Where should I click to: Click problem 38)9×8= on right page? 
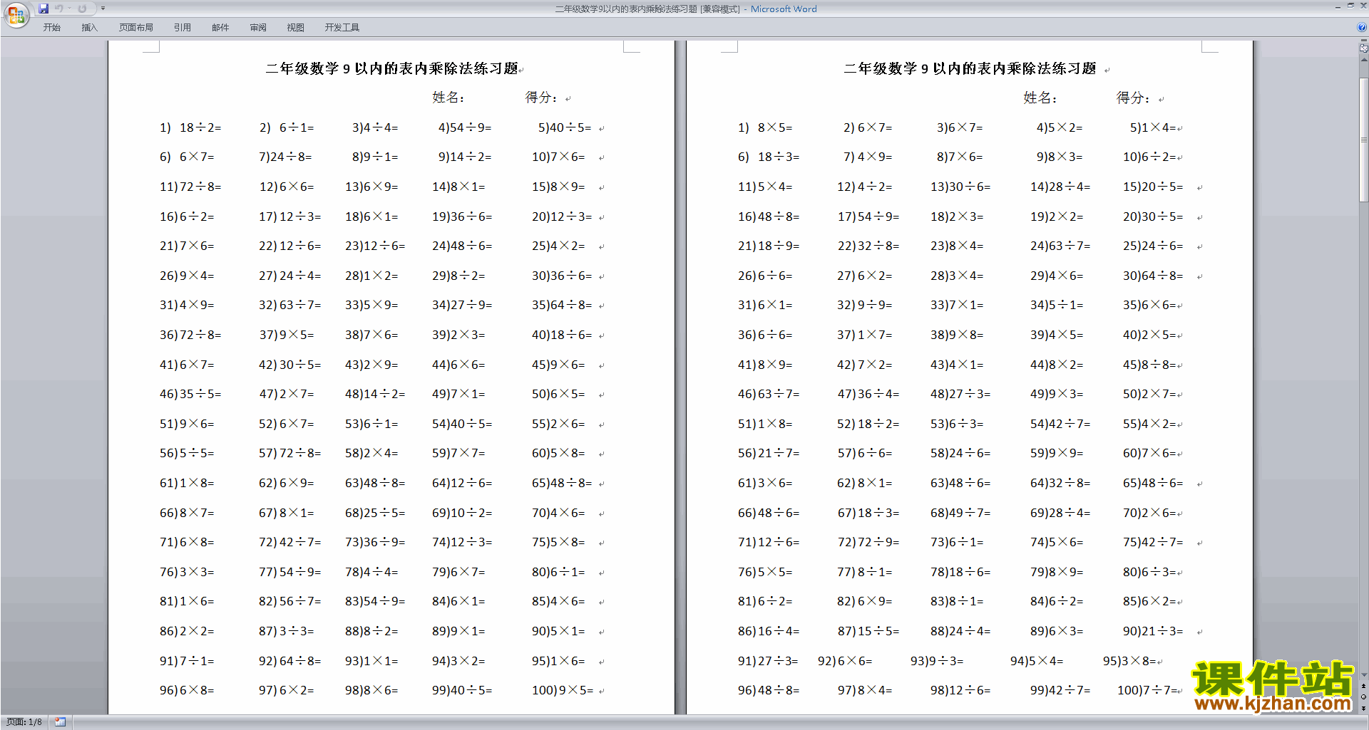coord(957,335)
